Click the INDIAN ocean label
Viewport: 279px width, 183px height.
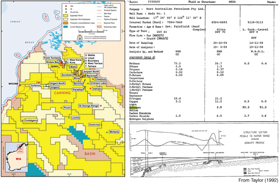(15, 21)
